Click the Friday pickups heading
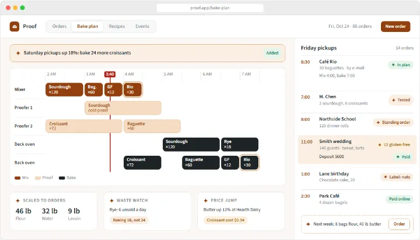420x240 pixels. (x=318, y=48)
